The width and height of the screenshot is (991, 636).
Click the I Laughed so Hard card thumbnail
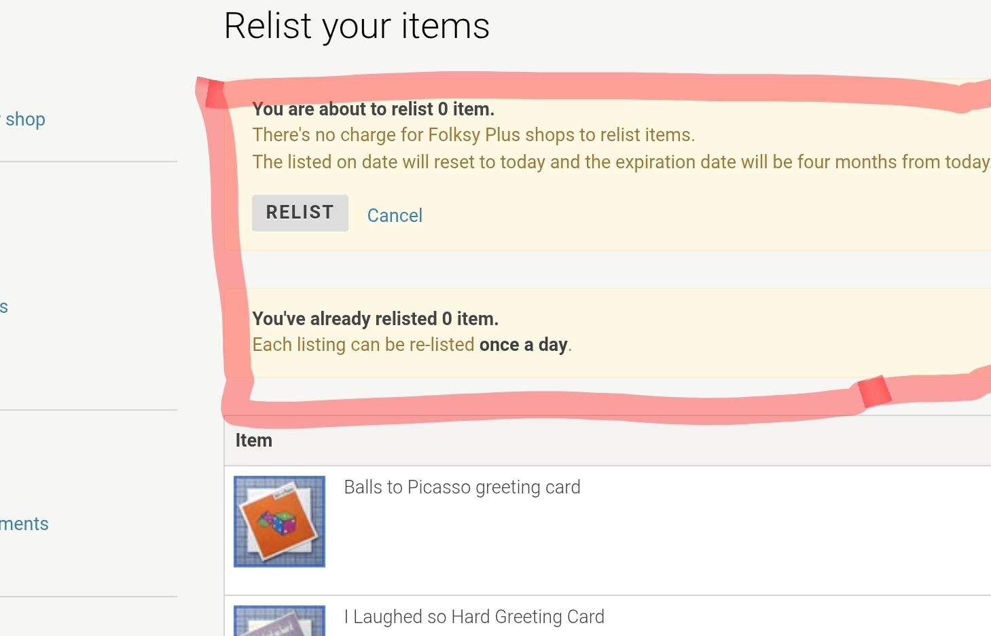tap(279, 620)
